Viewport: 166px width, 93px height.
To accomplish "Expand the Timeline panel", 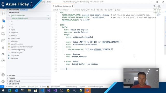I will [x=28, y=78].
